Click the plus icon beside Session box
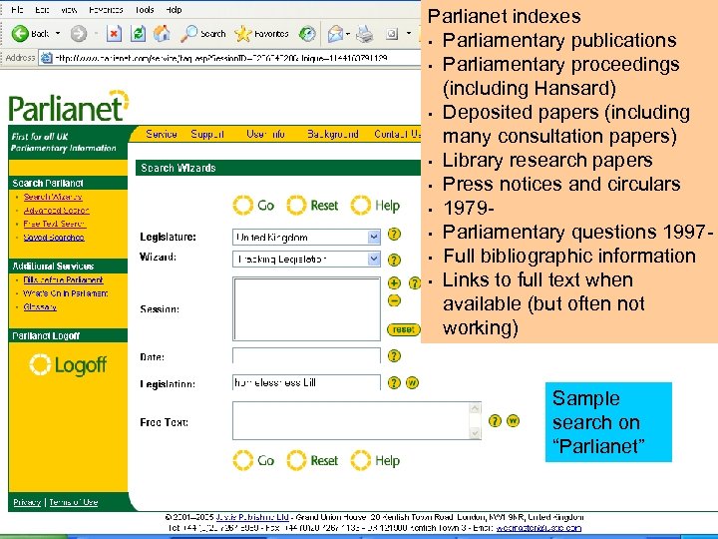Screen dimensions: 718x539 point(394,282)
